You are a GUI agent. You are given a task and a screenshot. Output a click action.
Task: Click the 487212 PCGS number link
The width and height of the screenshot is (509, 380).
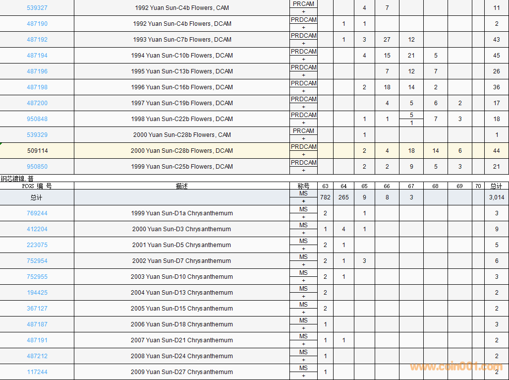point(37,356)
